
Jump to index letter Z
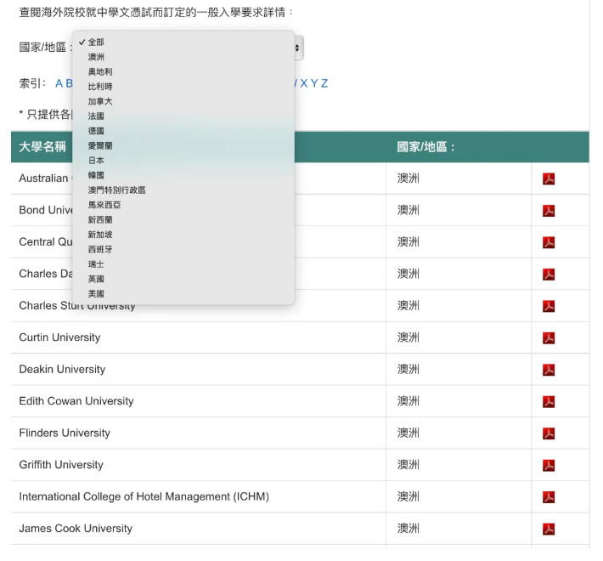[324, 83]
